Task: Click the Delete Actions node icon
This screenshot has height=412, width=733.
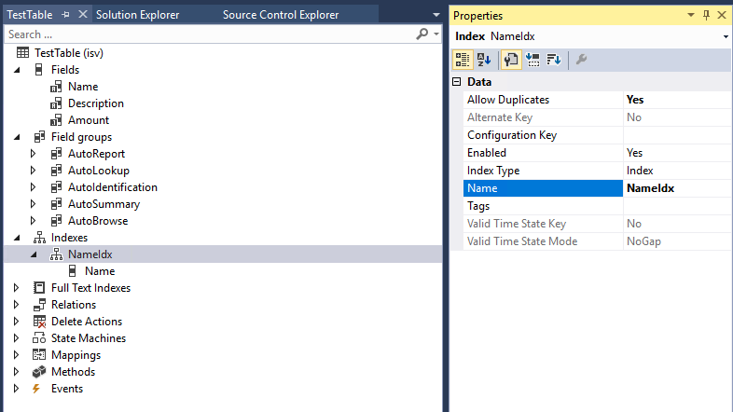Action: coord(38,322)
